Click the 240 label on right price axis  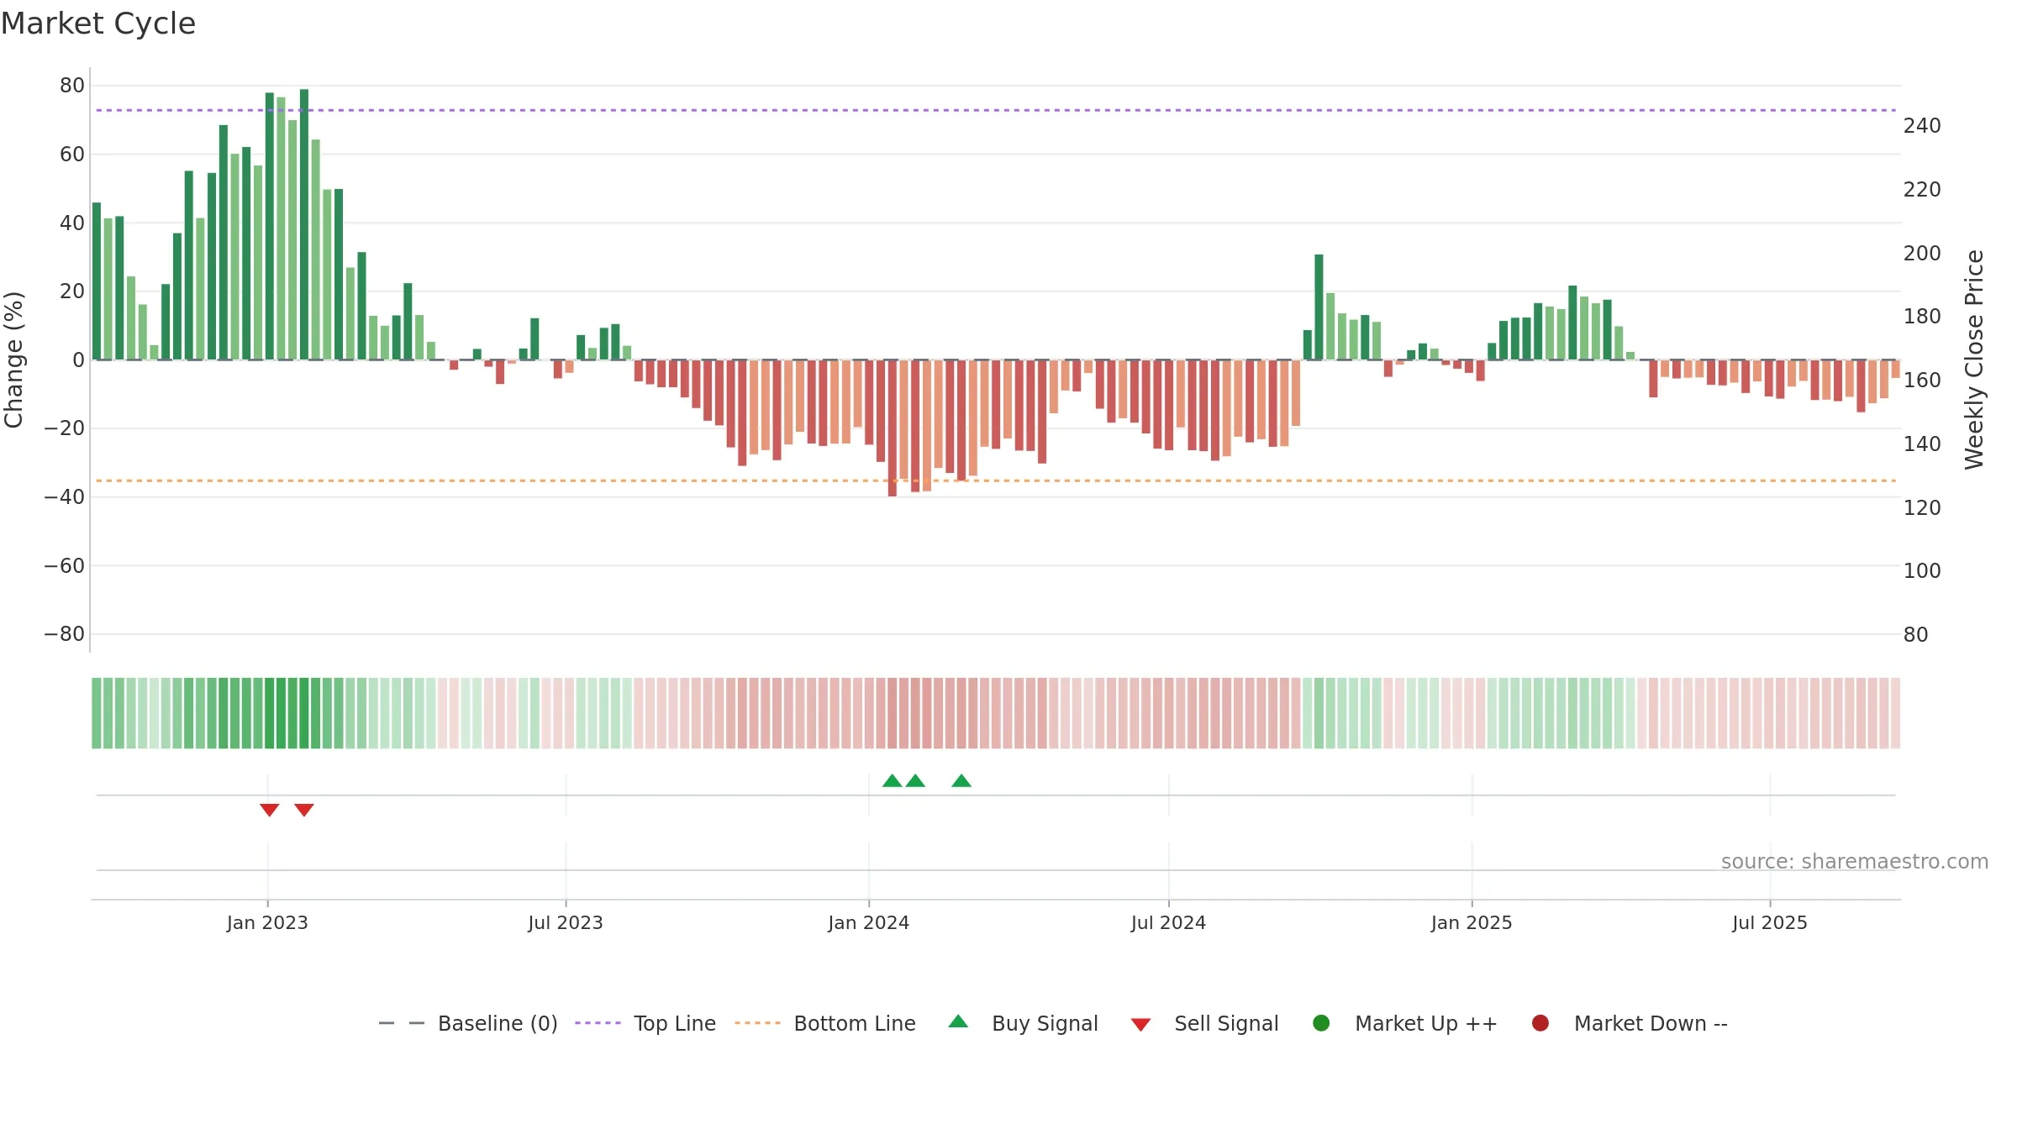(x=1922, y=126)
